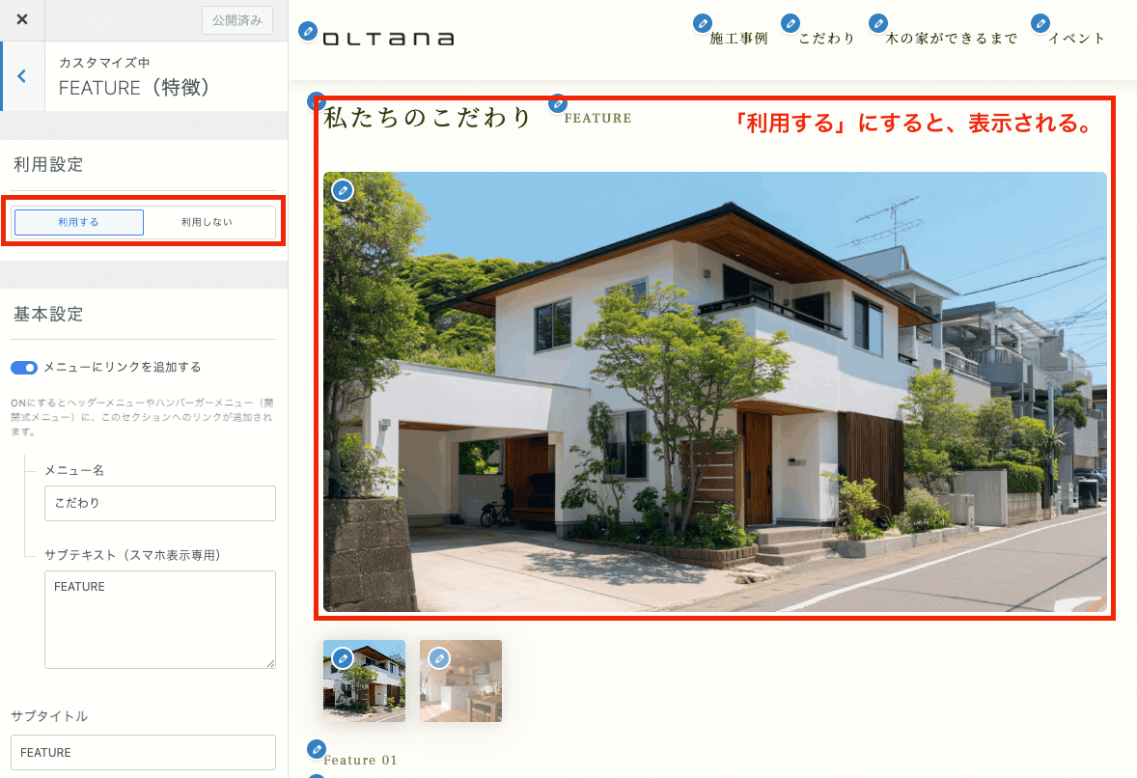This screenshot has height=778, width=1137.
Task: Click the FEATURE subtitle text beside the heading
Action: pyautogui.click(x=597, y=118)
